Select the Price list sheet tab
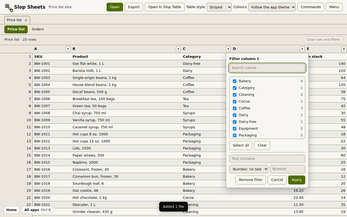 tap(16, 29)
